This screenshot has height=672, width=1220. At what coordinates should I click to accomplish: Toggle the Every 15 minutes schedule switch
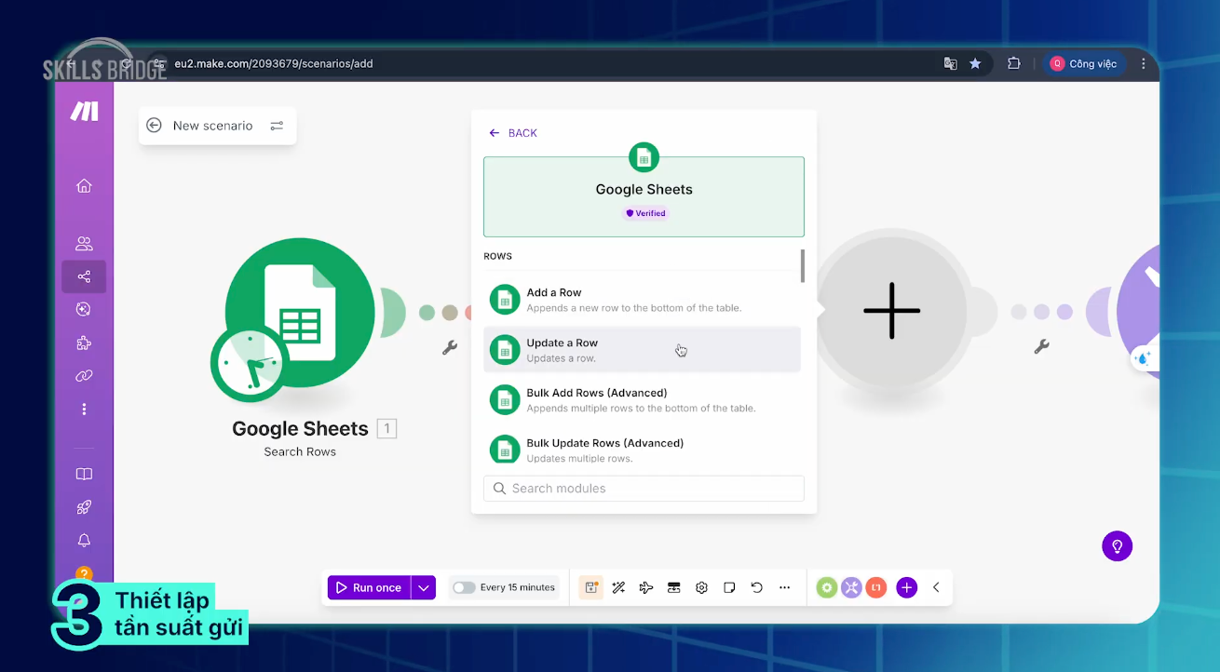(464, 587)
